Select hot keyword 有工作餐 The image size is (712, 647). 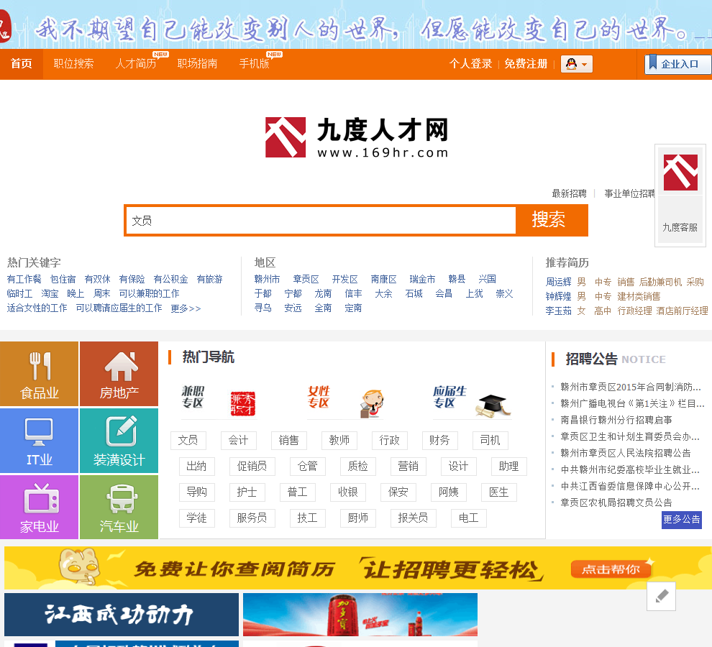[x=24, y=279]
